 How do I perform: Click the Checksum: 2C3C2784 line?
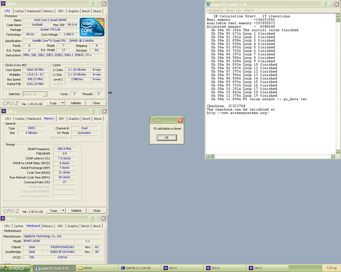226,106
